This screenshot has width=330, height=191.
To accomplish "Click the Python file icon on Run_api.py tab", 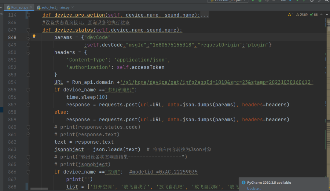I will 9,7.
